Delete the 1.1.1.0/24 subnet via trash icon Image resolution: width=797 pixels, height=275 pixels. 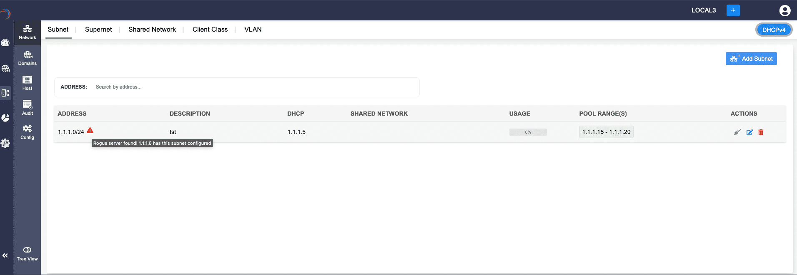pyautogui.click(x=761, y=132)
